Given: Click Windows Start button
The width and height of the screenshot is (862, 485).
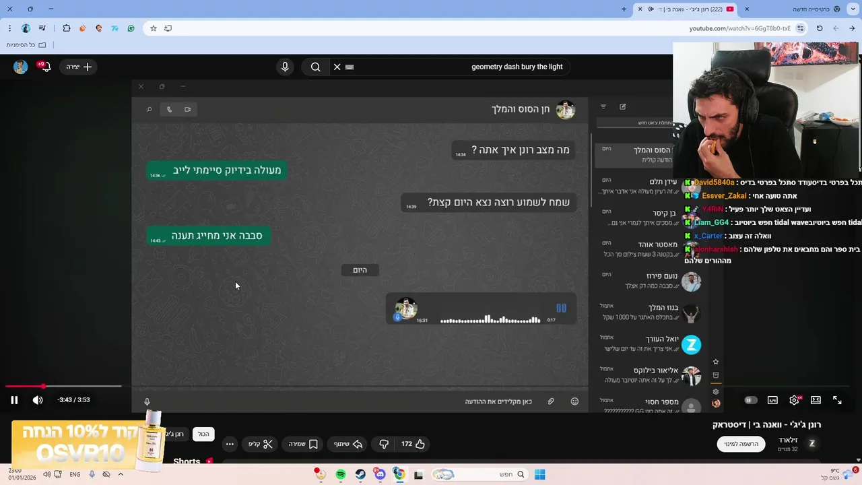Looking at the screenshot, I should click(539, 474).
